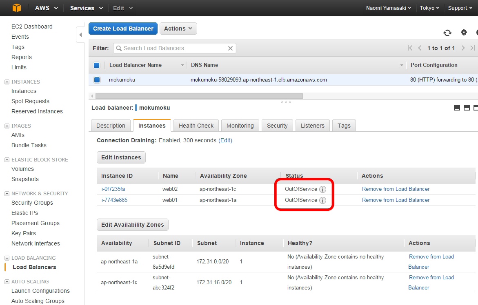The image size is (478, 305).
Task: Edit the Connection Draining setting
Action: (225, 140)
